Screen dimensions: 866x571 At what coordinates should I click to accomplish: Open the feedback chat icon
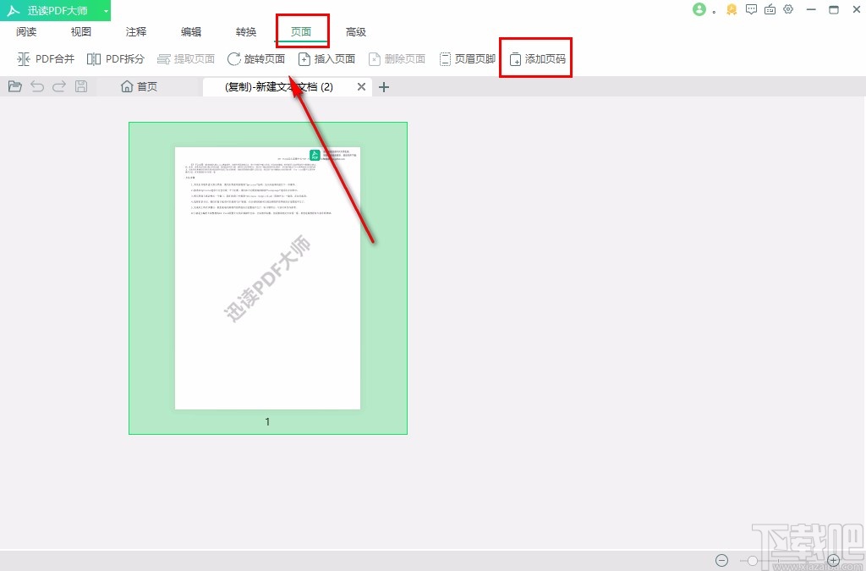click(751, 9)
